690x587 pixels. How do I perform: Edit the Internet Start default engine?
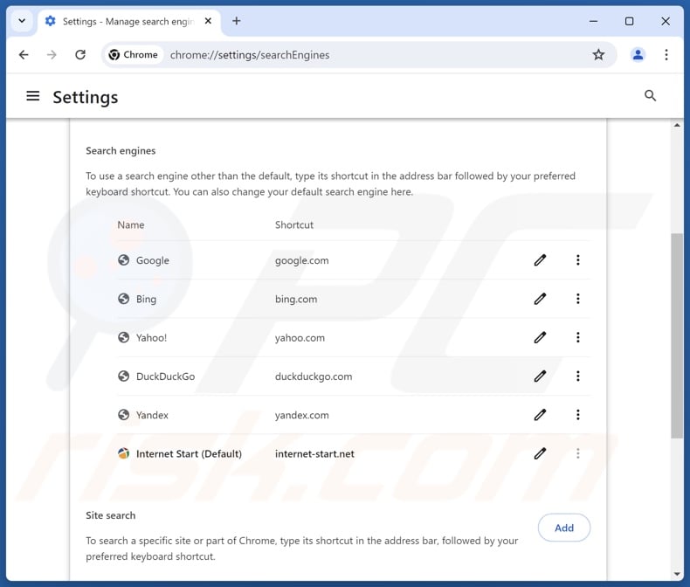coord(540,453)
